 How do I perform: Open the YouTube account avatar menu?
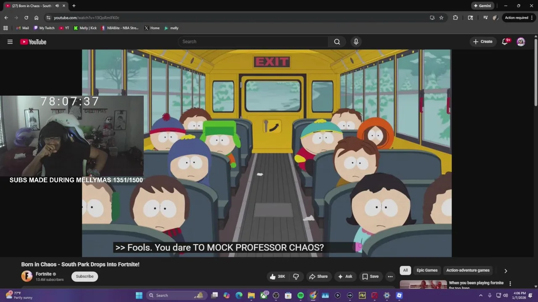[x=521, y=42]
